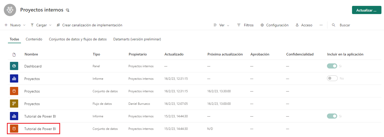Select Conjuntos de datos y flujos de datos tab
Screen dimensions: 384x137
[x=78, y=39]
